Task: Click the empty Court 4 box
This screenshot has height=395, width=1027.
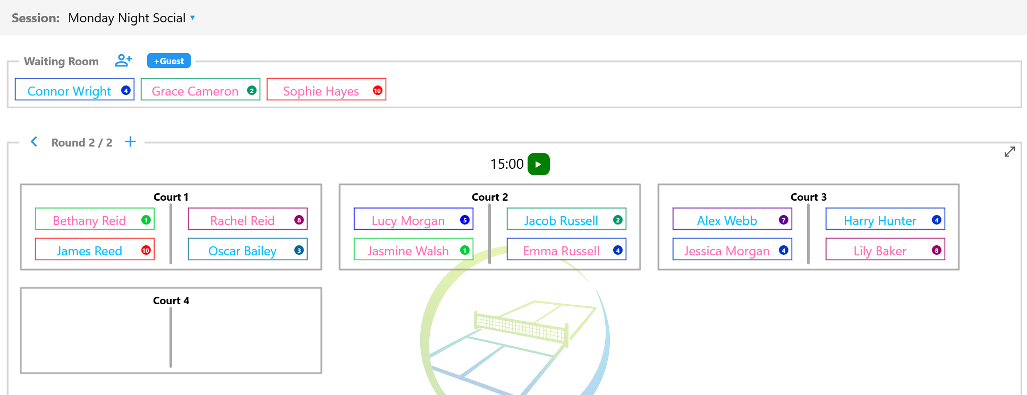Action: click(171, 331)
